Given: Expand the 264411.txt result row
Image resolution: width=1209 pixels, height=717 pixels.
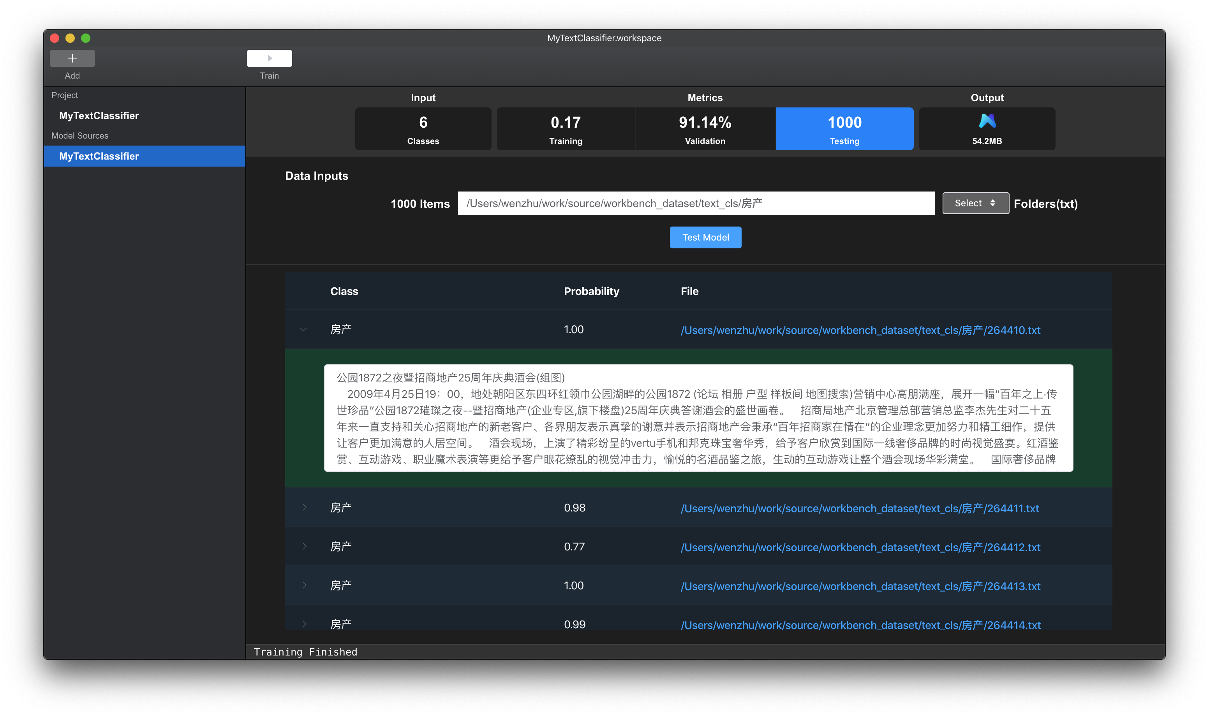Looking at the screenshot, I should tap(304, 507).
